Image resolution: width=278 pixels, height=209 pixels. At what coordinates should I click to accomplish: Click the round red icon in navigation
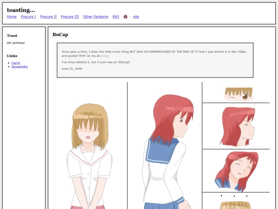point(125,17)
